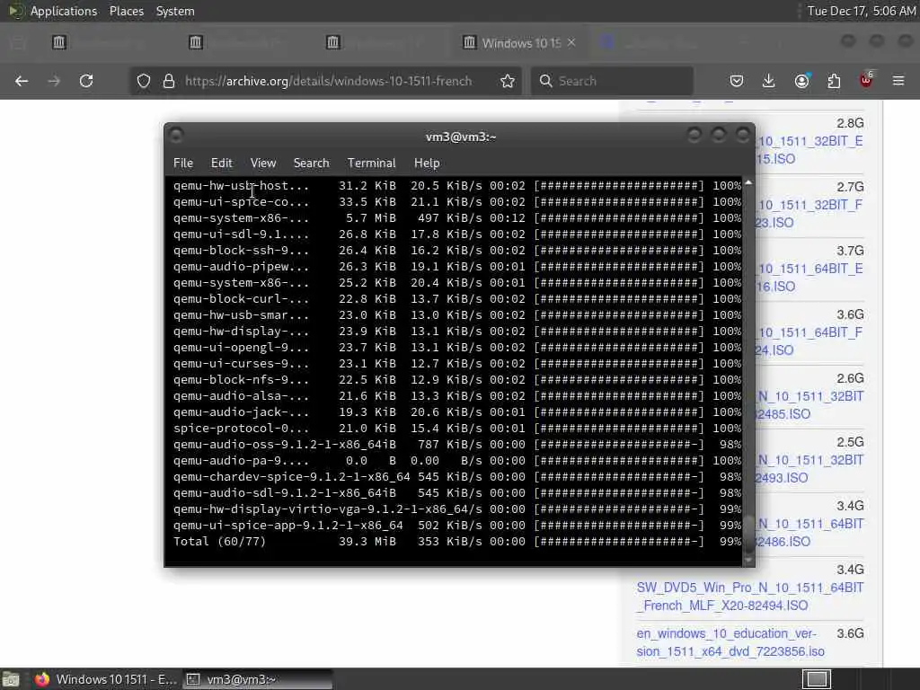This screenshot has width=920, height=690.
Task: Click the show desktop icon in bottom panel
Action: coord(11,679)
